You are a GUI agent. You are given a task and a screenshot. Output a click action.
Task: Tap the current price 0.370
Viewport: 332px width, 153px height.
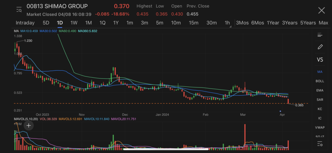(122, 6)
